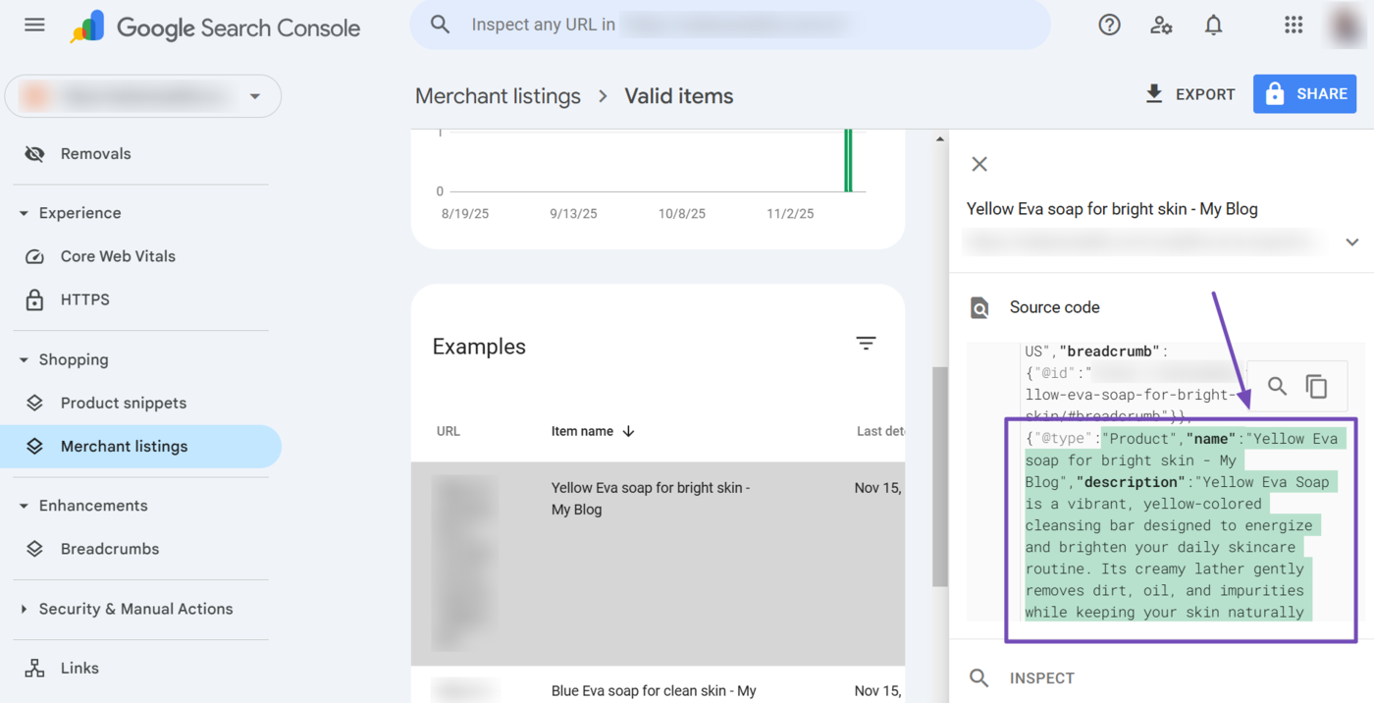Copy the source code snippet
Image resolution: width=1374 pixels, height=703 pixels.
pos(1316,387)
